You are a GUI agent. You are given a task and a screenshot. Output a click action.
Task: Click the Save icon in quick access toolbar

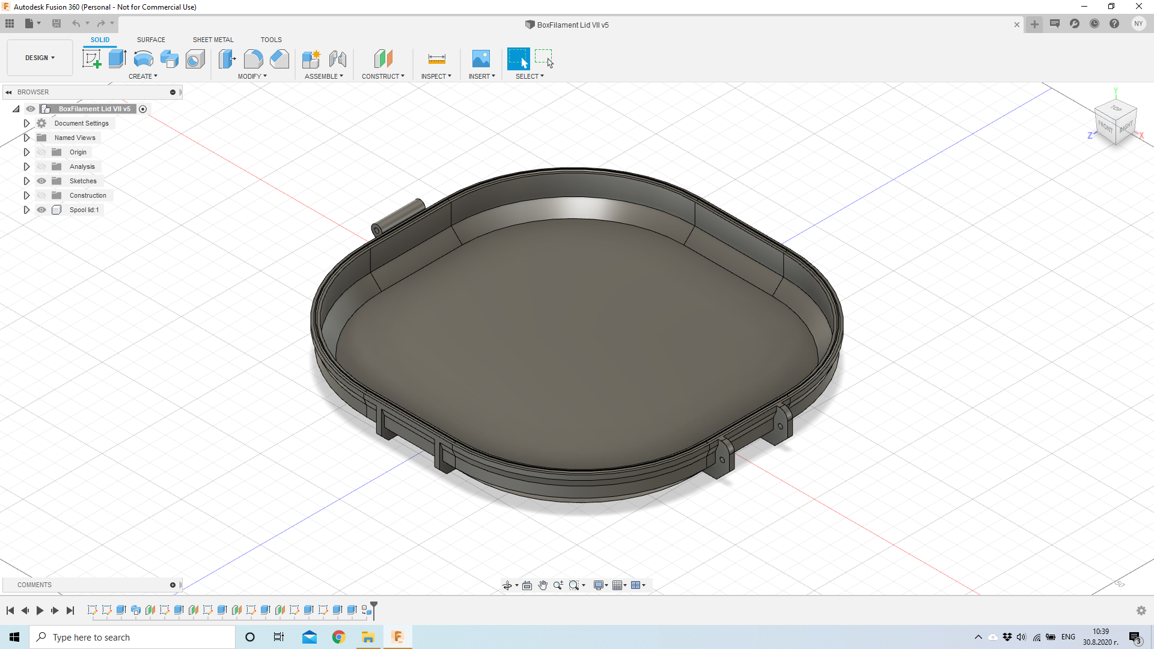(56, 23)
